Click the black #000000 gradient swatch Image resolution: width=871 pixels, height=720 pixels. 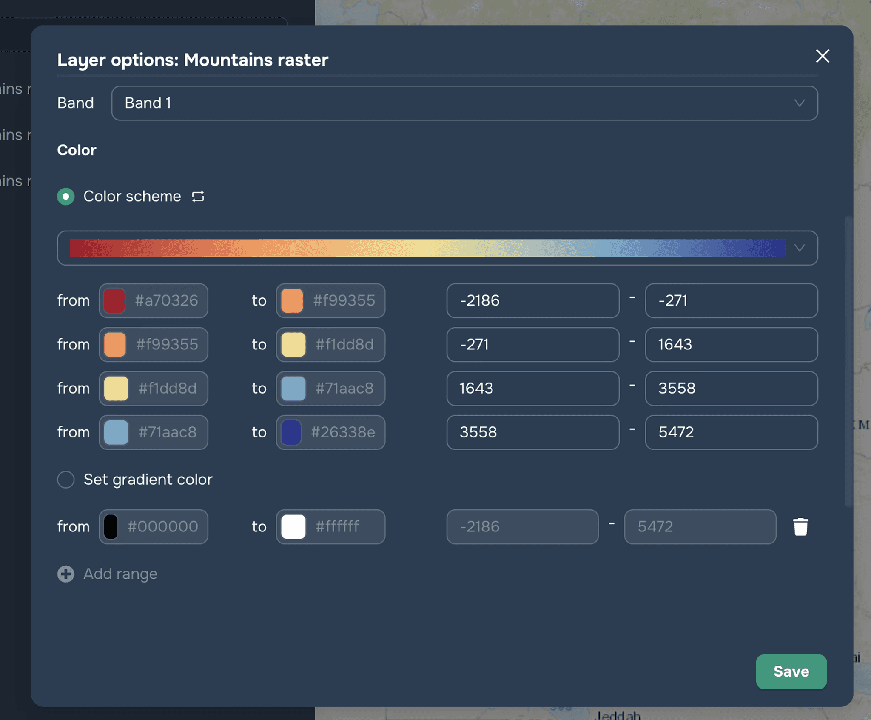tap(111, 527)
